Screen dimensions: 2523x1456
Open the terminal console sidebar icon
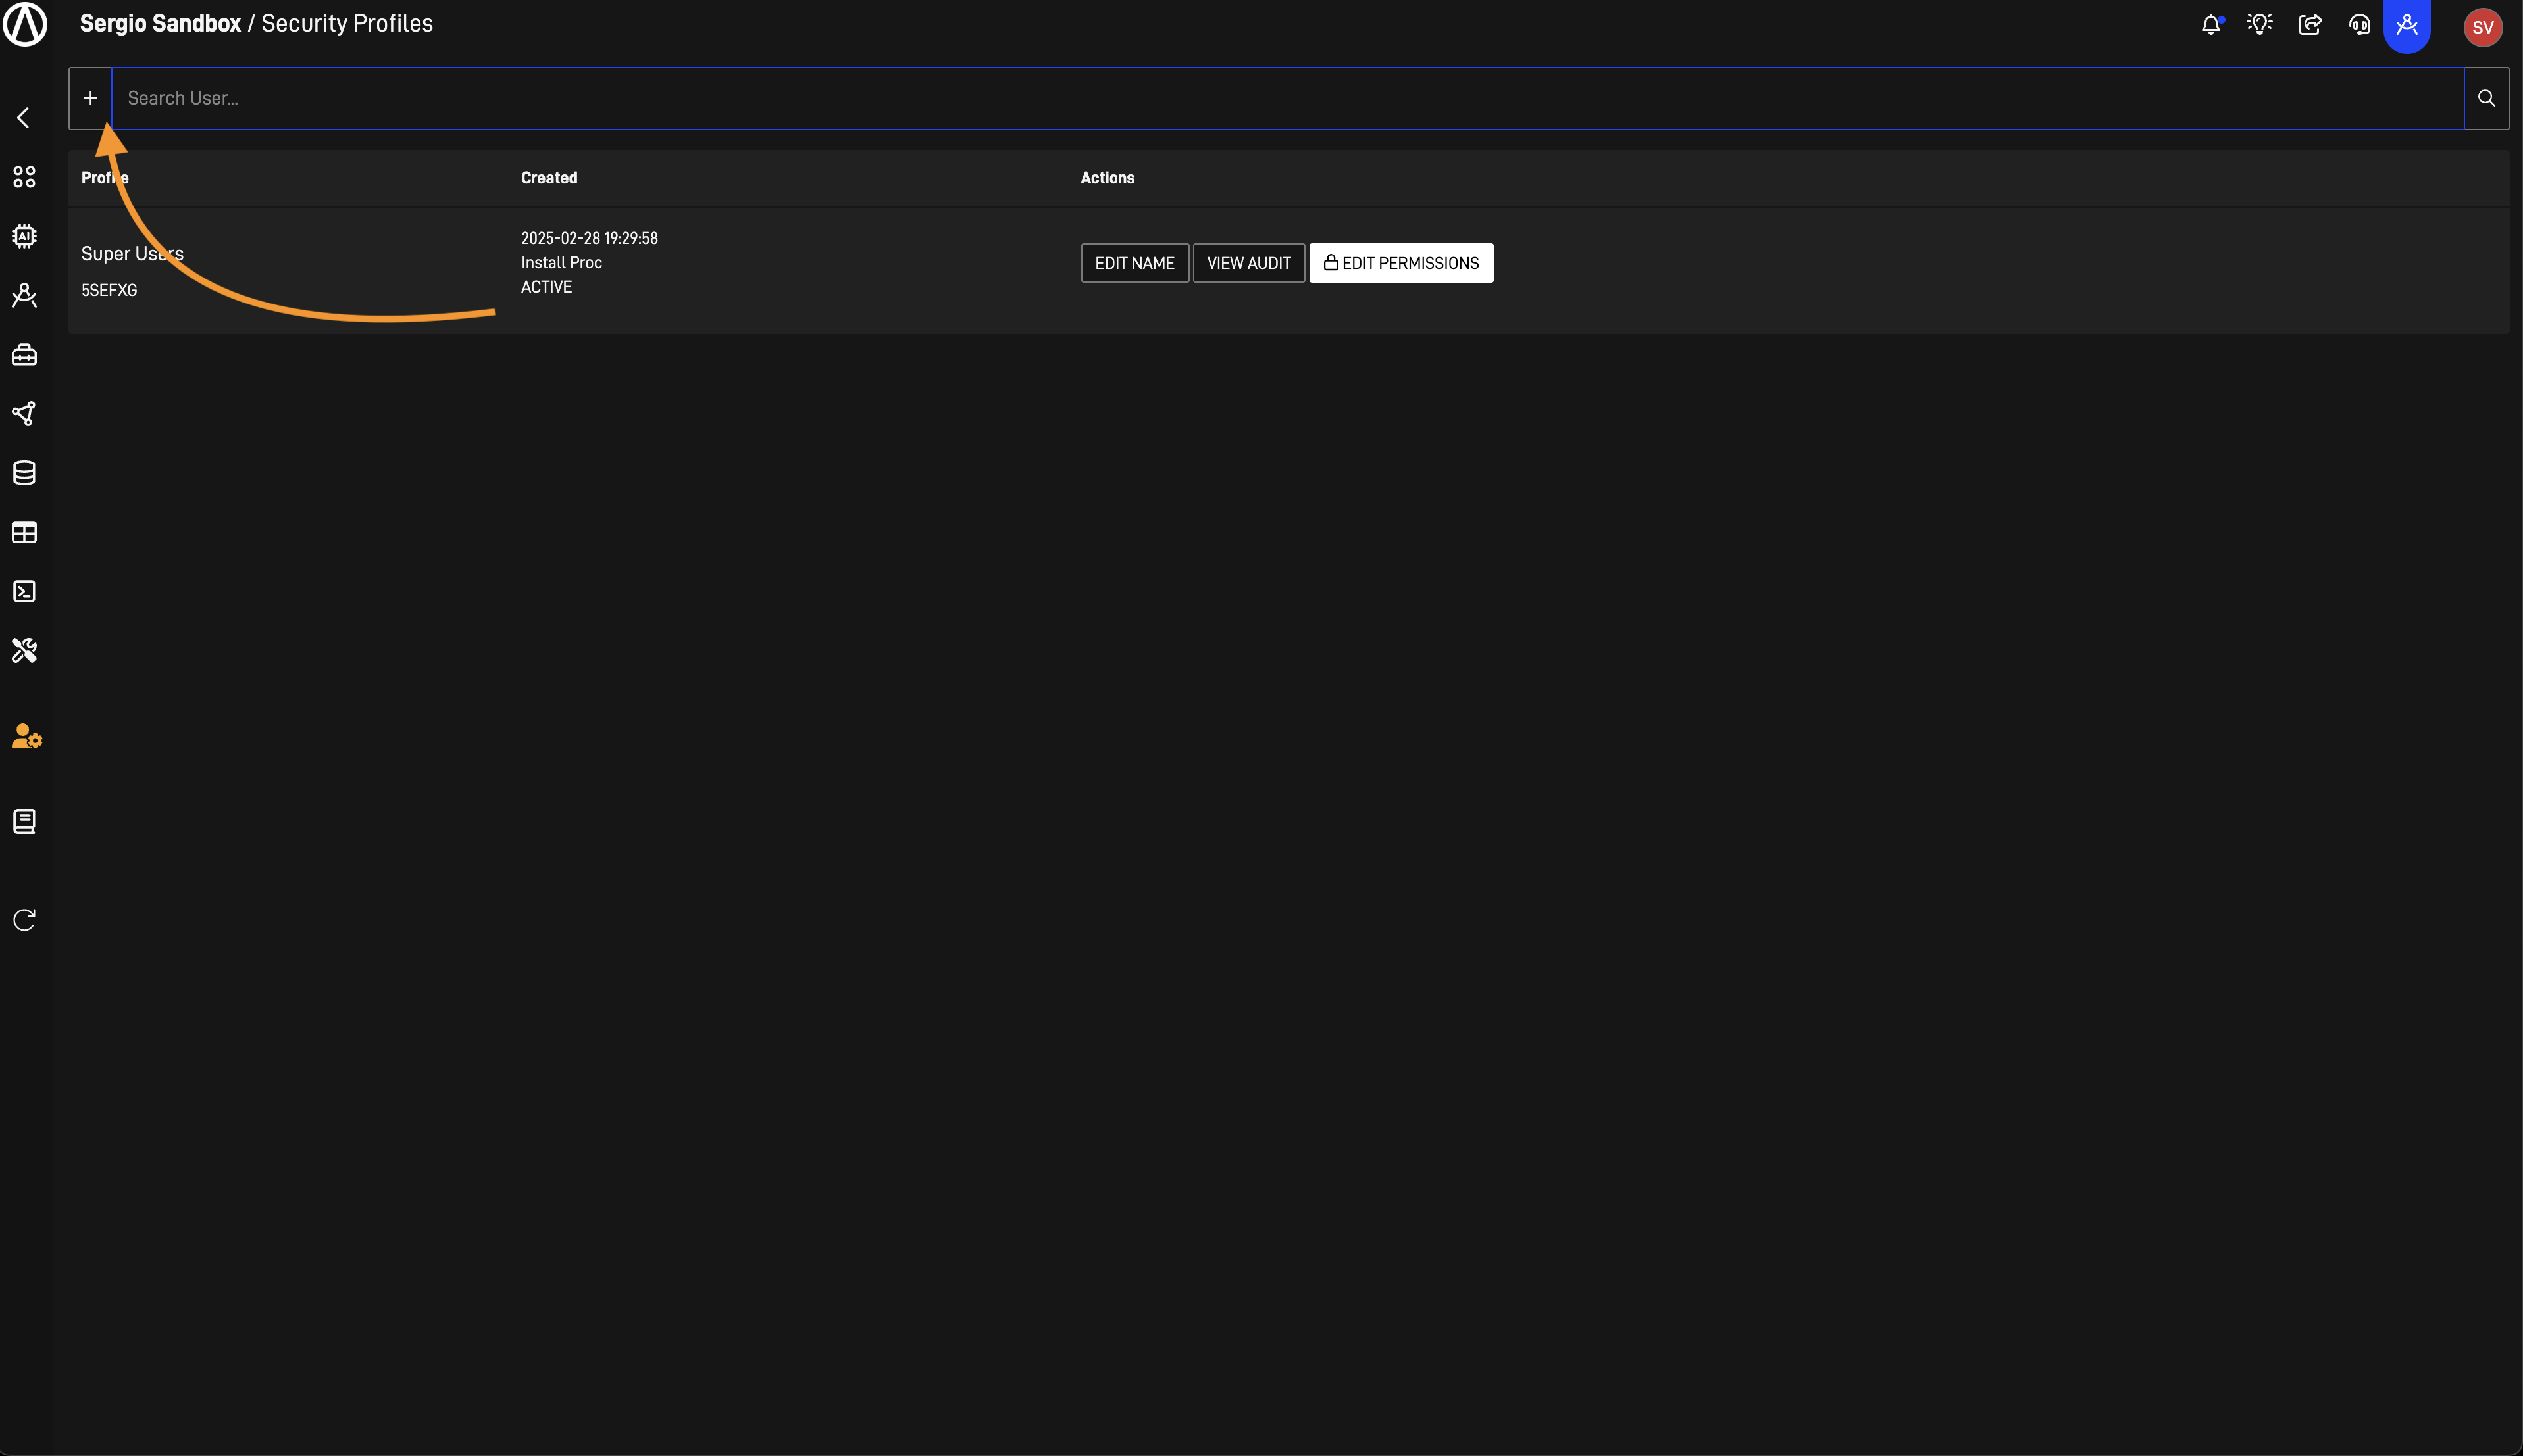pos(24,591)
